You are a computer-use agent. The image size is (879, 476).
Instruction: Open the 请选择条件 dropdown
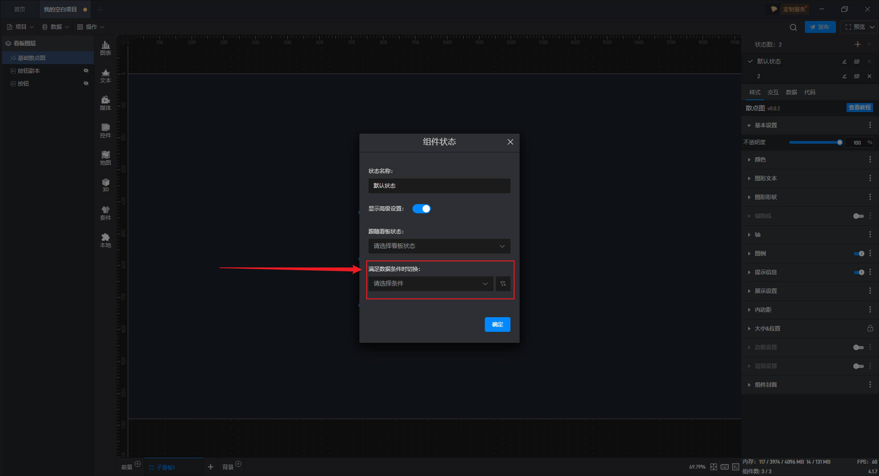431,284
